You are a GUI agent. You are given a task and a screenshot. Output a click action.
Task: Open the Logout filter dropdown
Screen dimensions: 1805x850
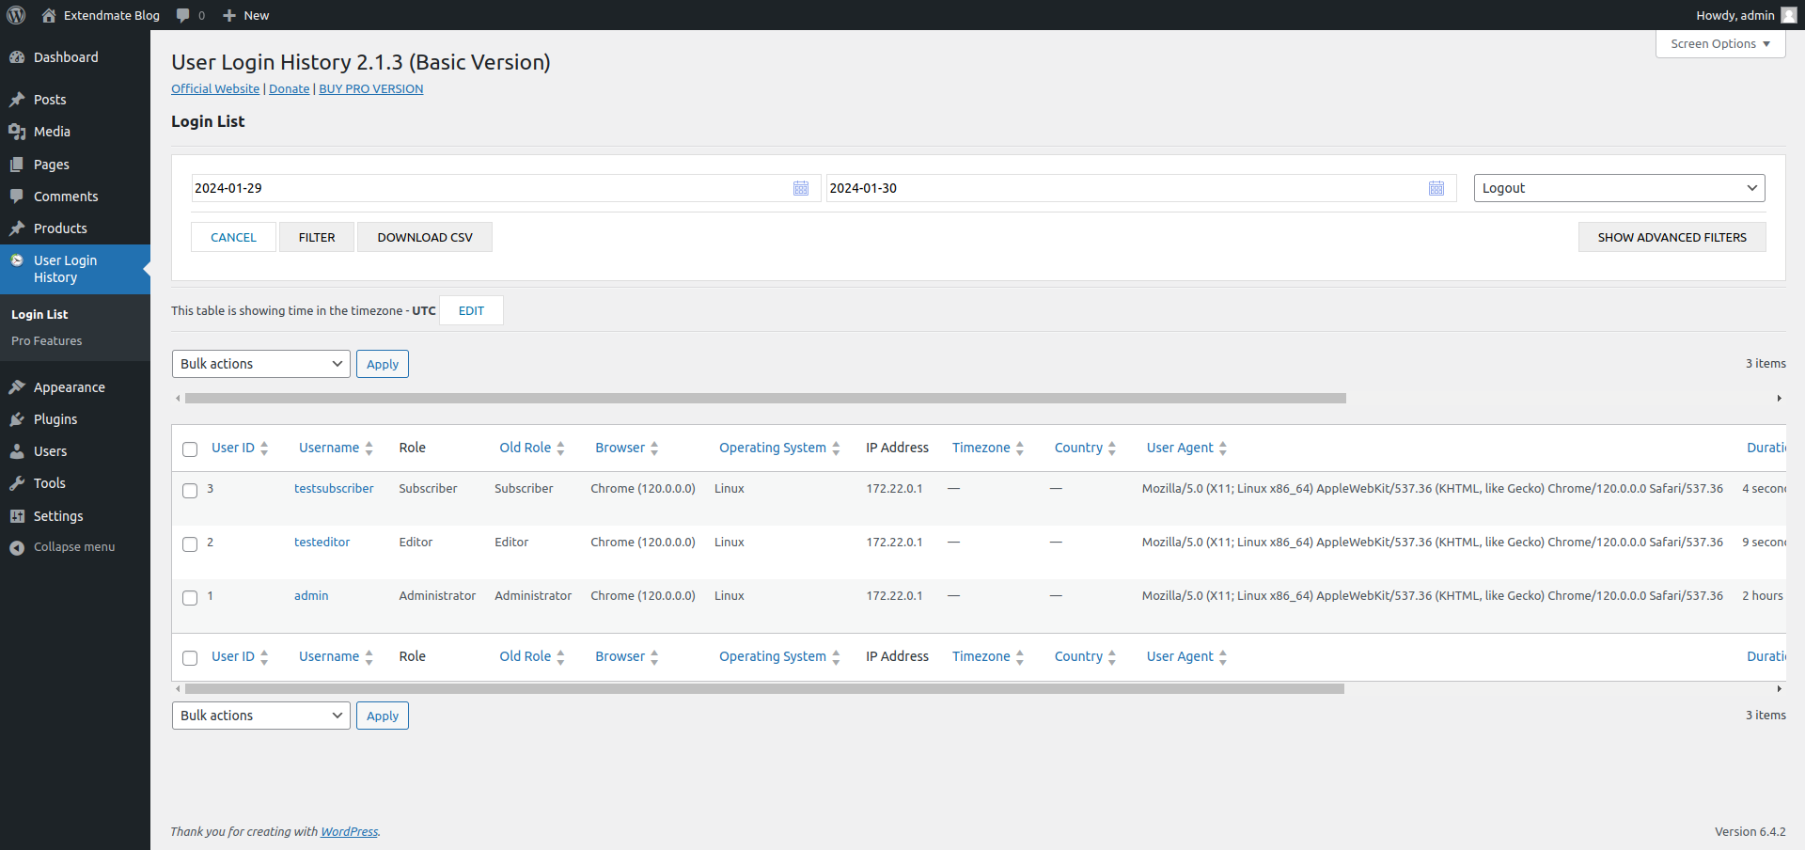(1618, 188)
